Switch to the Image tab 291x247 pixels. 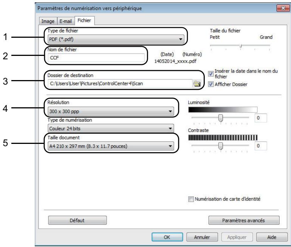(x=48, y=21)
